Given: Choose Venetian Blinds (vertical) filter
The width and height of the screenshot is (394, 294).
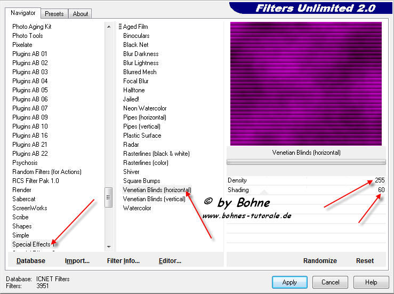Looking at the screenshot, I should (x=154, y=199).
